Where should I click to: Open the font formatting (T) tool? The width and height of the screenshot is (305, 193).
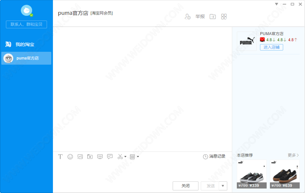click(60, 157)
